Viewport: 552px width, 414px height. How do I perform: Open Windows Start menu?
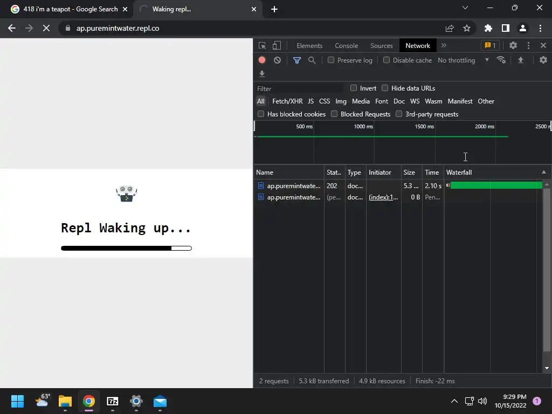(17, 401)
